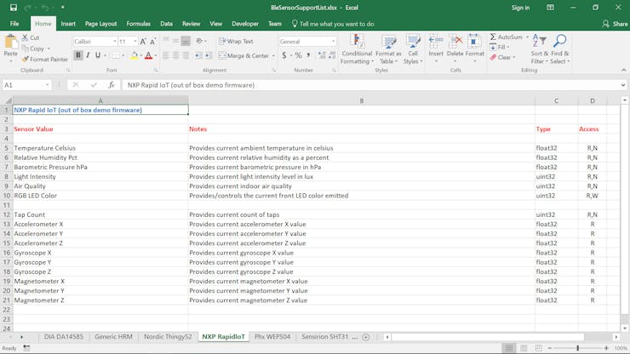This screenshot has width=630, height=354.
Task: Open the File tab
Action: [x=14, y=24]
